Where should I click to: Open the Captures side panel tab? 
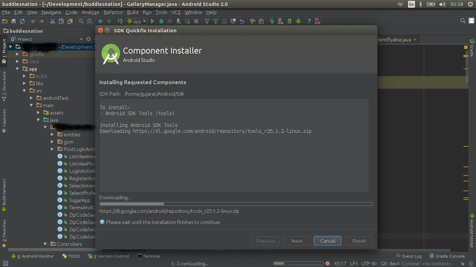4,121
